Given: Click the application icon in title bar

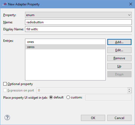Looking at the screenshot, I should [x=5, y=4].
